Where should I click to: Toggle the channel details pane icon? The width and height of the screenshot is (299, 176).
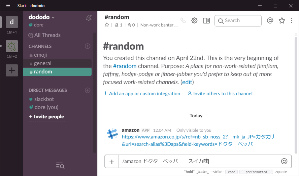click(x=206, y=20)
